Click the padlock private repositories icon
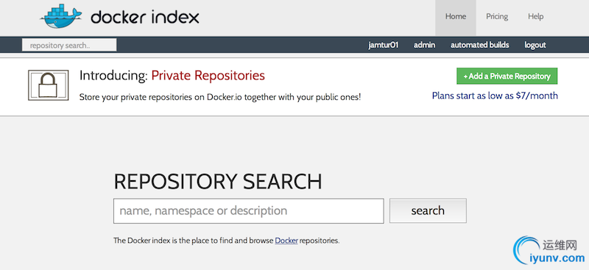Screen dimensions: 589x270 pyautogui.click(x=49, y=85)
